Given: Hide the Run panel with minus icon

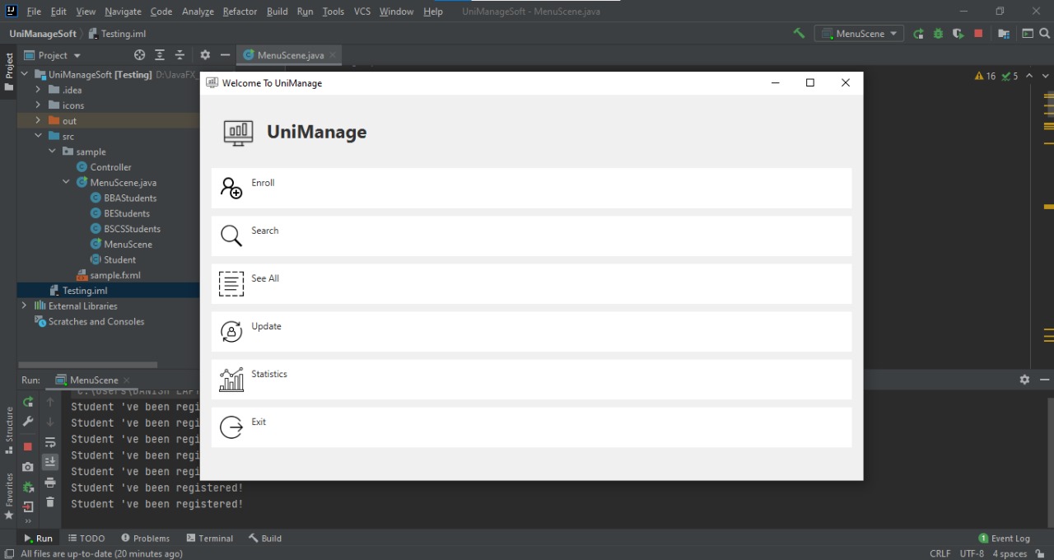Looking at the screenshot, I should coord(1045,380).
